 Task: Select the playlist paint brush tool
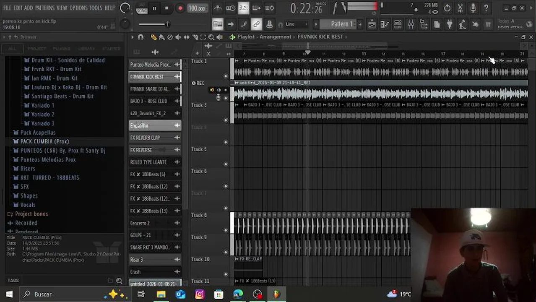click(161, 37)
